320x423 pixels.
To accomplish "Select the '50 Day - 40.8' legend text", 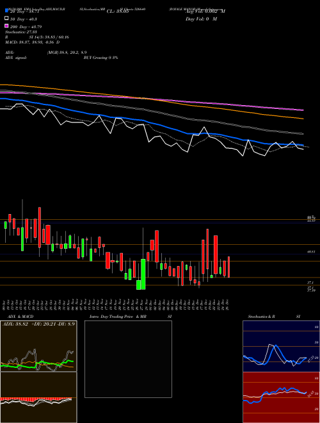I will 24,19.
